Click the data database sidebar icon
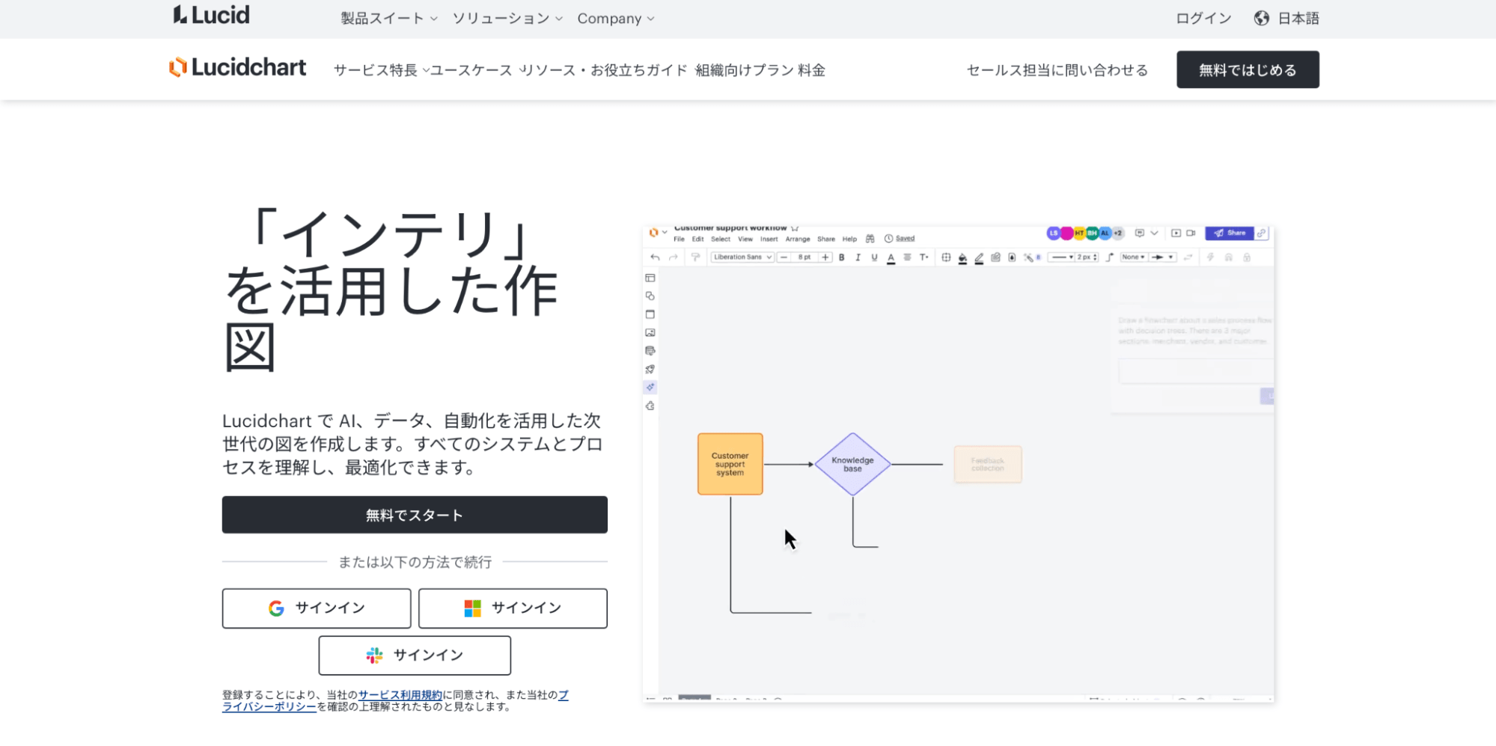 650,351
